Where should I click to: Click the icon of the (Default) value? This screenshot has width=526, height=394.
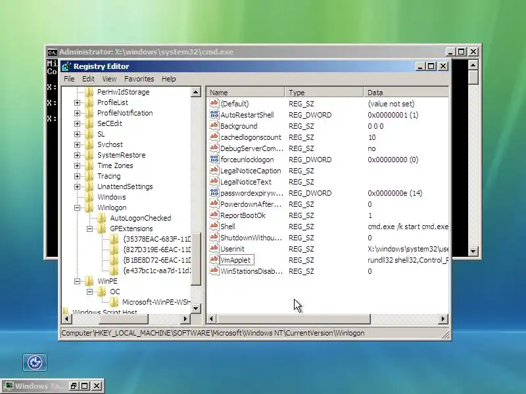coord(214,103)
